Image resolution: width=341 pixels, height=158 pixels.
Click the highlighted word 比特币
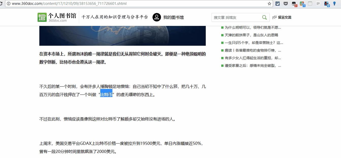pos(106,95)
